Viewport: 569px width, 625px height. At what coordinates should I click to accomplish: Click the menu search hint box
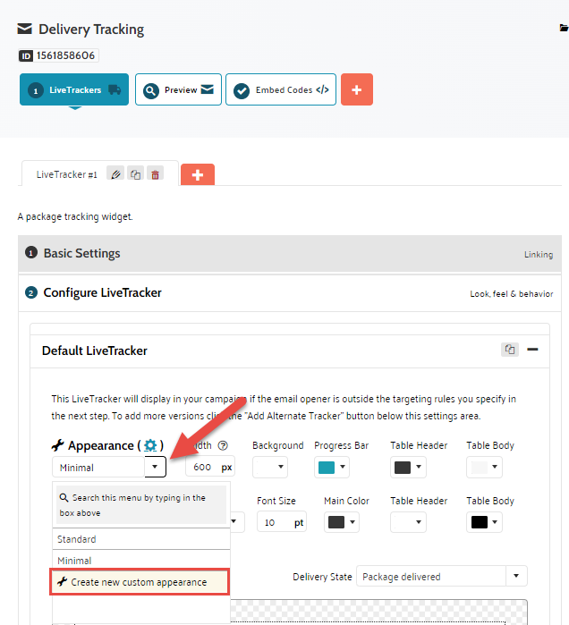[x=141, y=505]
